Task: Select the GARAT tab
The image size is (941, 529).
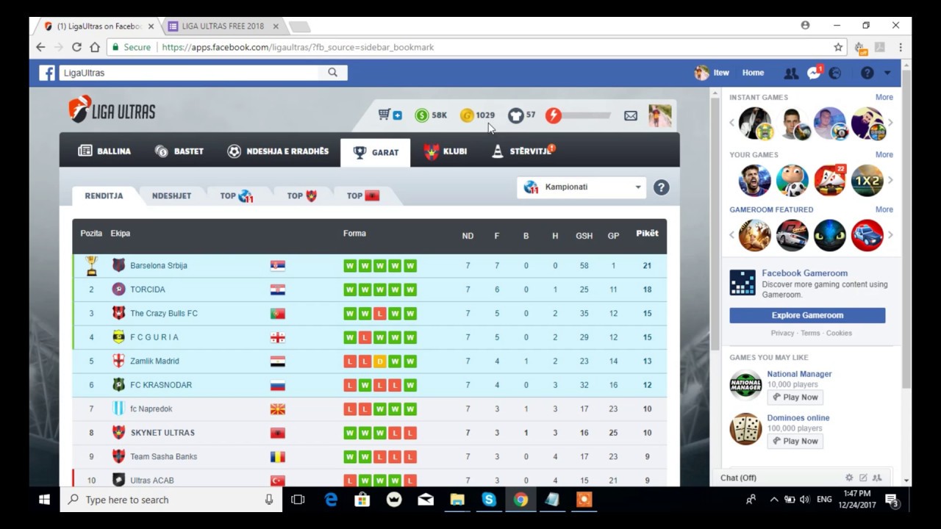Action: click(x=376, y=152)
